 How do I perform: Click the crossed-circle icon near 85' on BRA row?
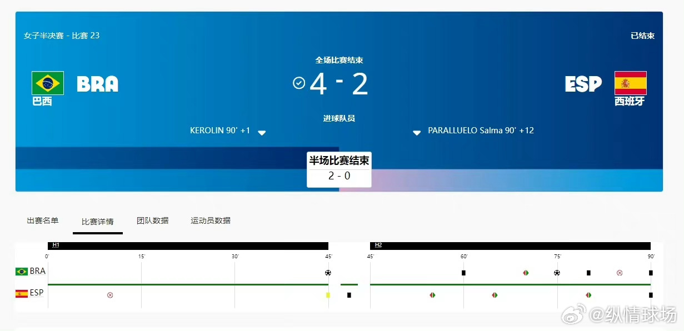620,272
